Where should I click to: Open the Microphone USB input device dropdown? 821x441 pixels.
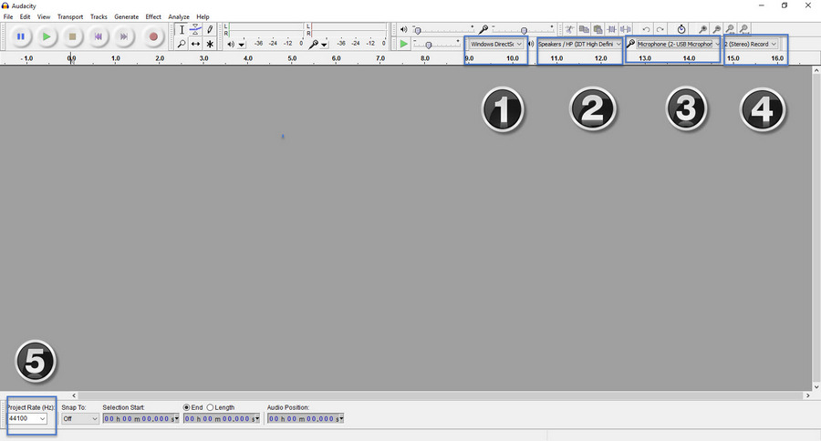coord(679,44)
